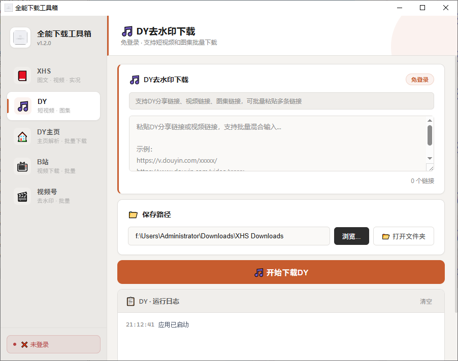Viewport: 458px width, 361px height.
Task: Clear the log with 清空
Action: pyautogui.click(x=426, y=301)
